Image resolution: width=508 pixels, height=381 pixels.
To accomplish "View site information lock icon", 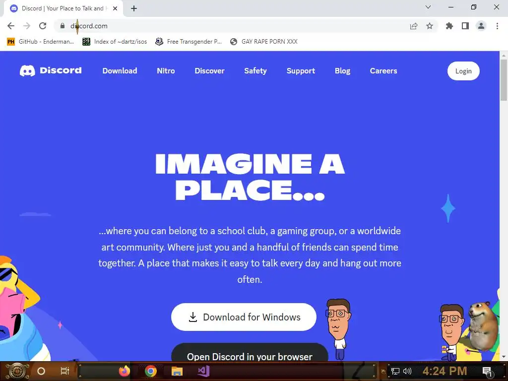I will click(x=63, y=26).
